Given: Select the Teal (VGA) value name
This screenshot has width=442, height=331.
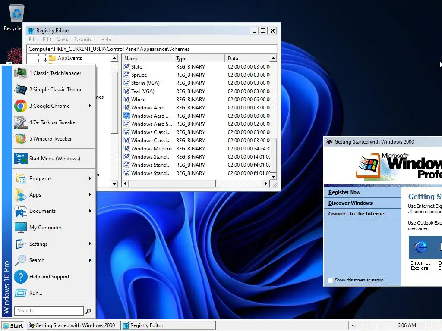Looking at the screenshot, I should [x=142, y=91].
